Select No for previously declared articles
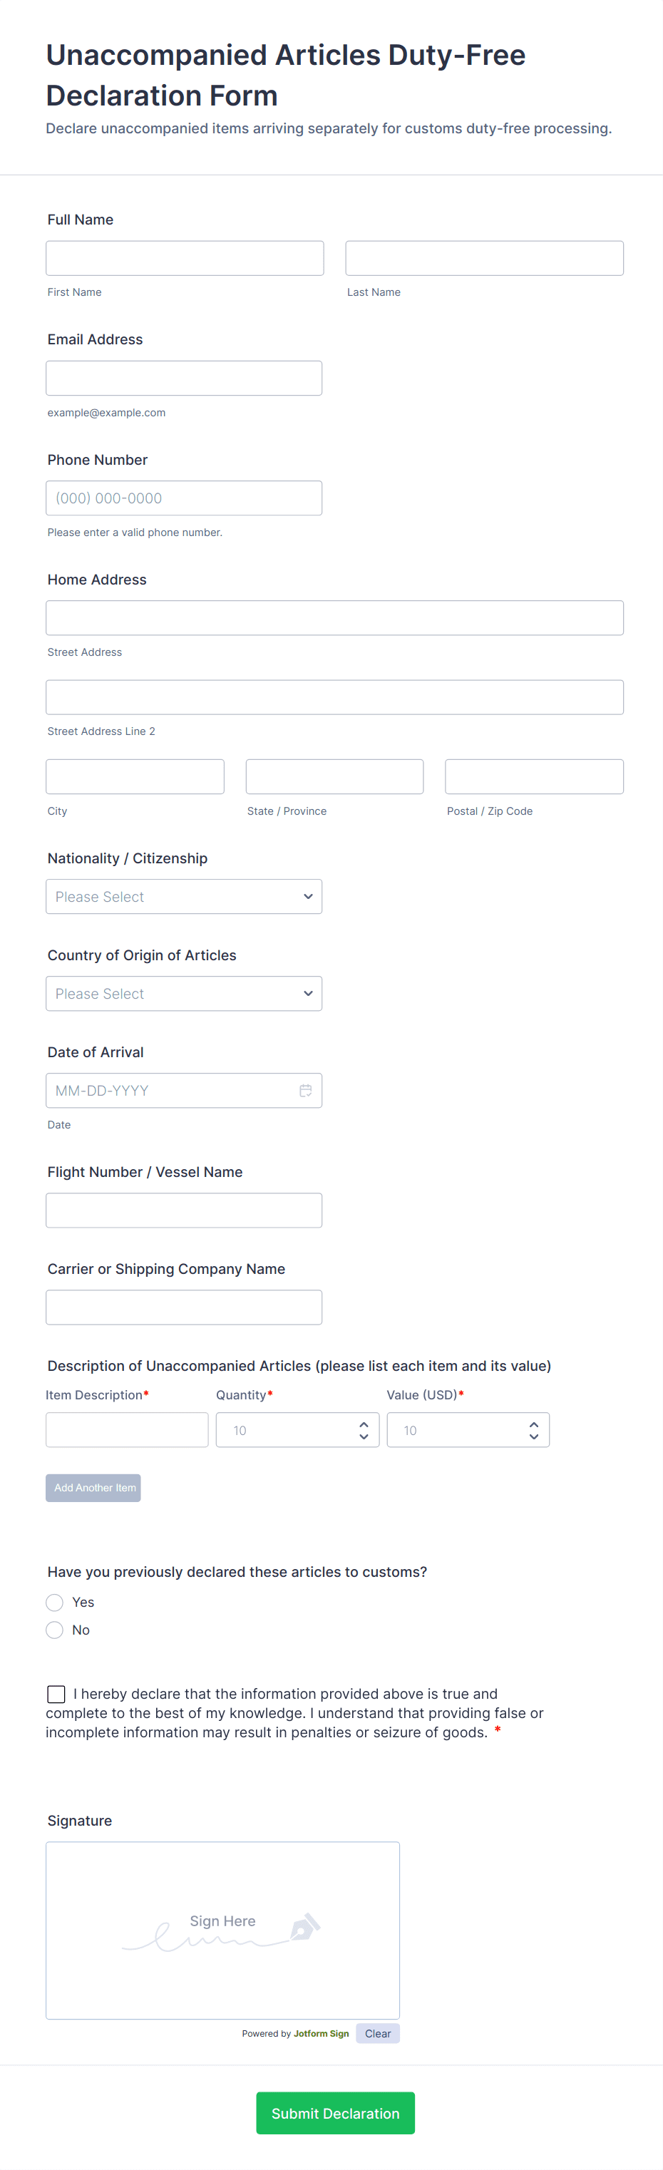 [x=55, y=1629]
